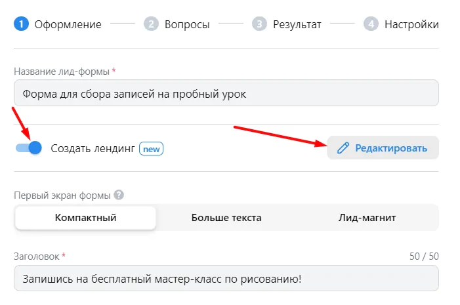Go to the Вопросы step
Viewport: 460px width, 305px height.
point(187,24)
